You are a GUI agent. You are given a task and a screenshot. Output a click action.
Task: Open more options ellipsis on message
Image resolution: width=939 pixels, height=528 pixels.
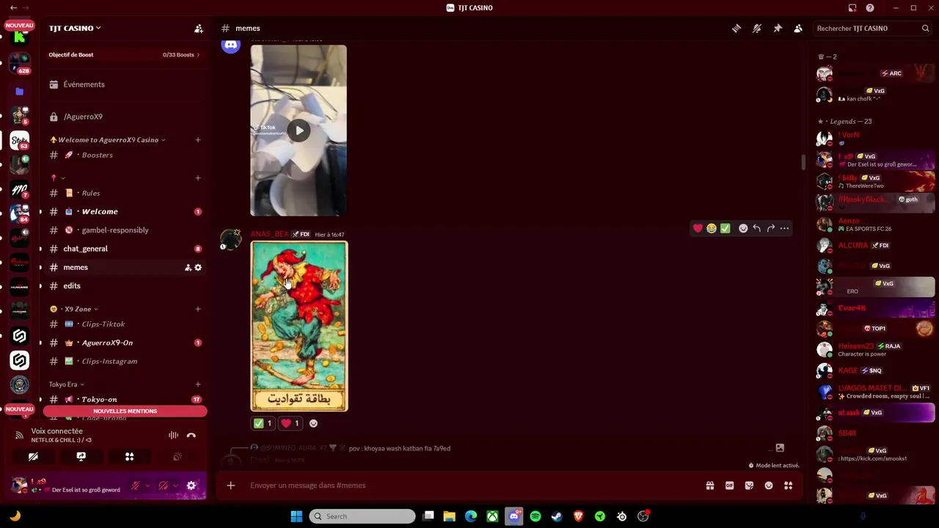785,229
